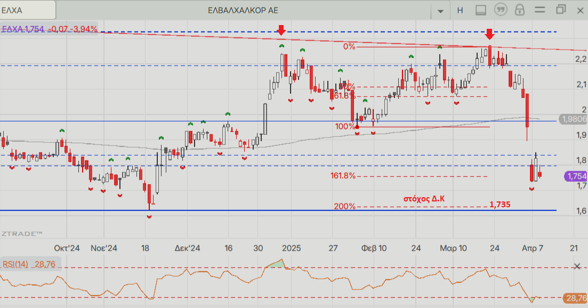Toggle the lower indicator panel icon

click(481, 10)
